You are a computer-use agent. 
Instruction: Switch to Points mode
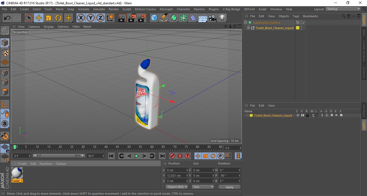pos(5,72)
